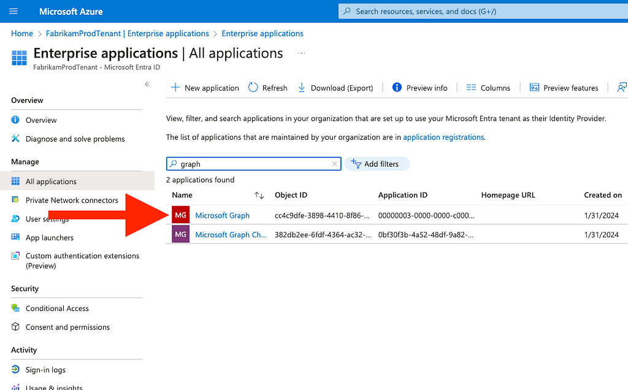Open Sign-in logs
This screenshot has width=628, height=390.
coord(45,370)
